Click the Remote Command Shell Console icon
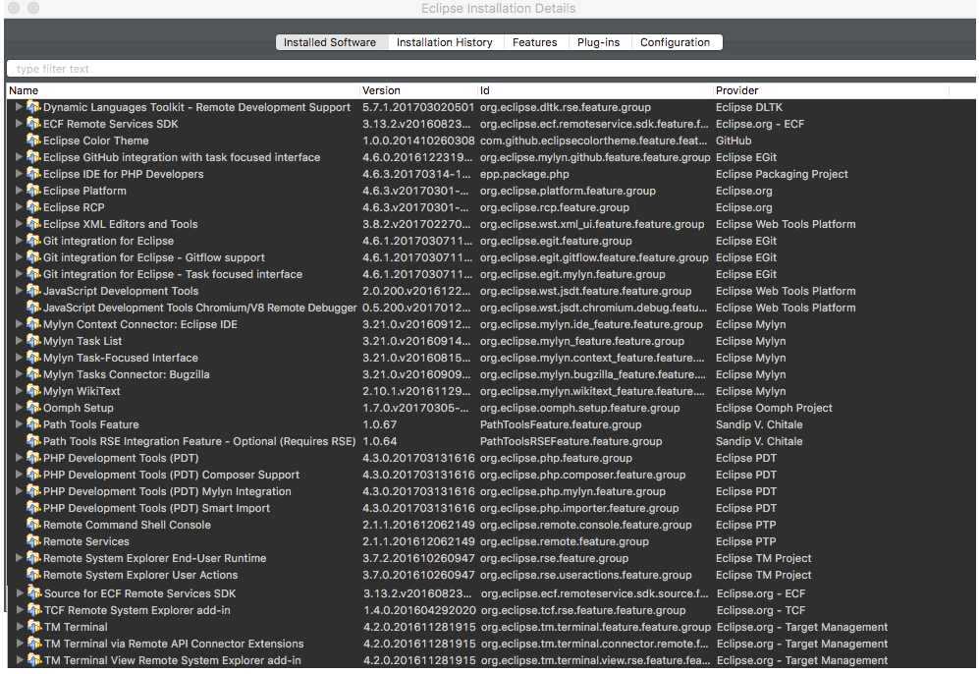Screen dimensions: 979x674 point(33,525)
